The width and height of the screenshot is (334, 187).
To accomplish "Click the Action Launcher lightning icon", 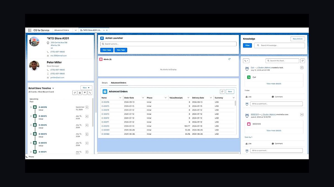I will (102, 38).
